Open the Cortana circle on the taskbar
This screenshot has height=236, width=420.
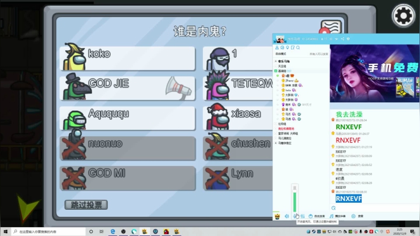click(x=91, y=231)
